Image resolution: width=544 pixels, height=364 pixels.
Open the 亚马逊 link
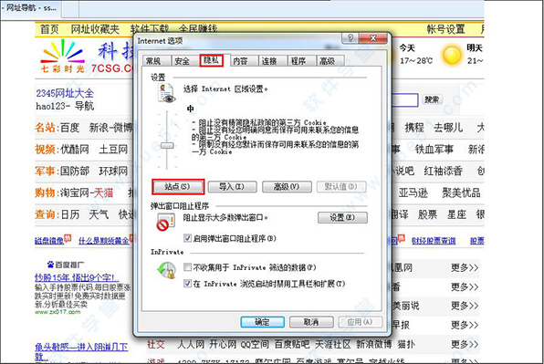pyautogui.click(x=413, y=192)
